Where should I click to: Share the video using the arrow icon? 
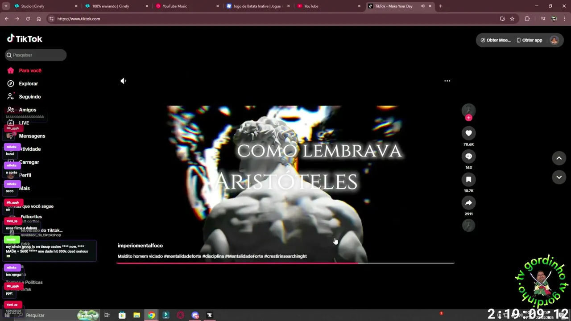(468, 203)
